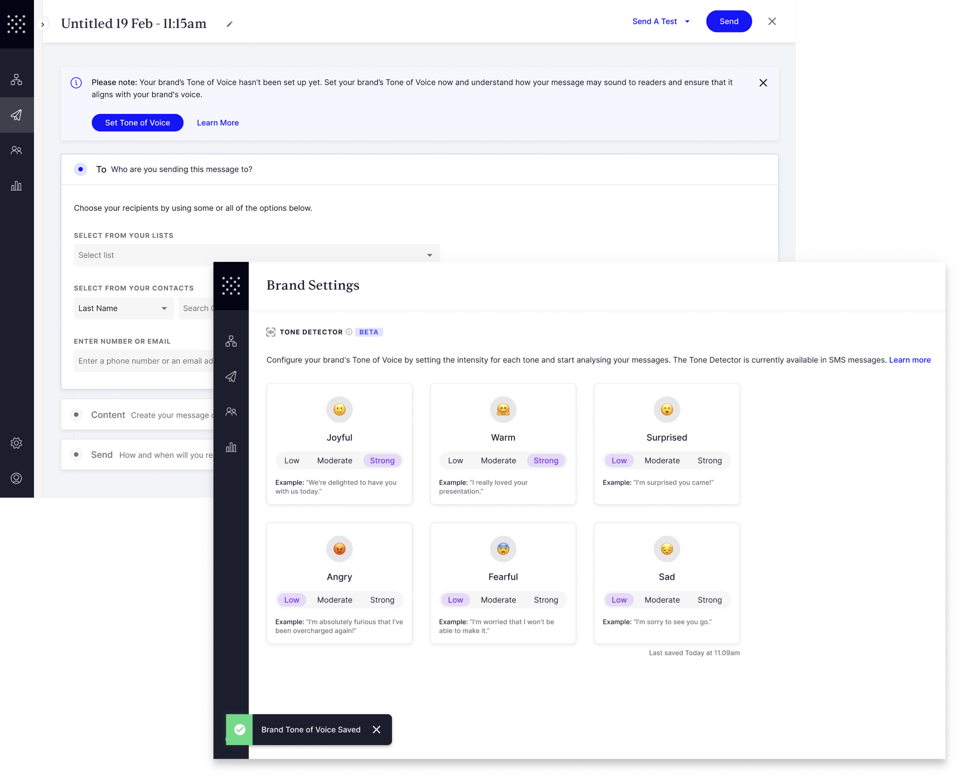Expand the Content step section
This screenshot has height=777, width=962.
coord(108,415)
